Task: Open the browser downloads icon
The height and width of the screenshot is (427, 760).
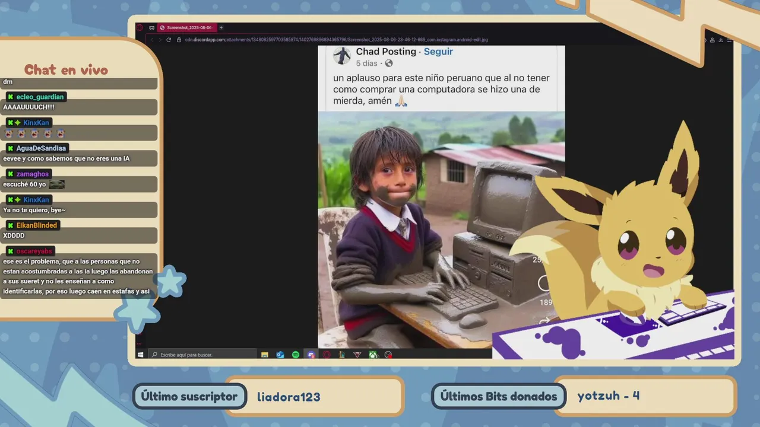Action: (x=721, y=40)
